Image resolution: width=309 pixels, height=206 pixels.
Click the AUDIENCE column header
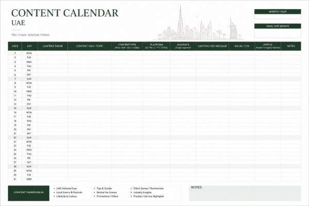click(183, 46)
